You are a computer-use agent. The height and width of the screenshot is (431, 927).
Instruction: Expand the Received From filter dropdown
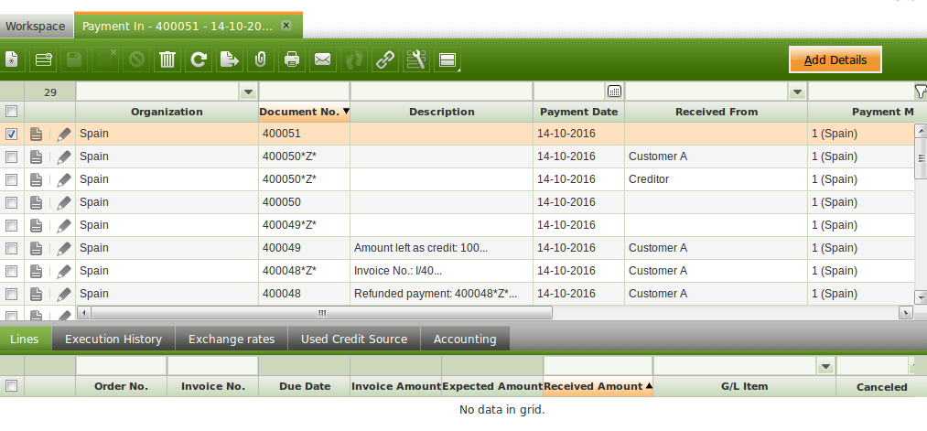[797, 92]
